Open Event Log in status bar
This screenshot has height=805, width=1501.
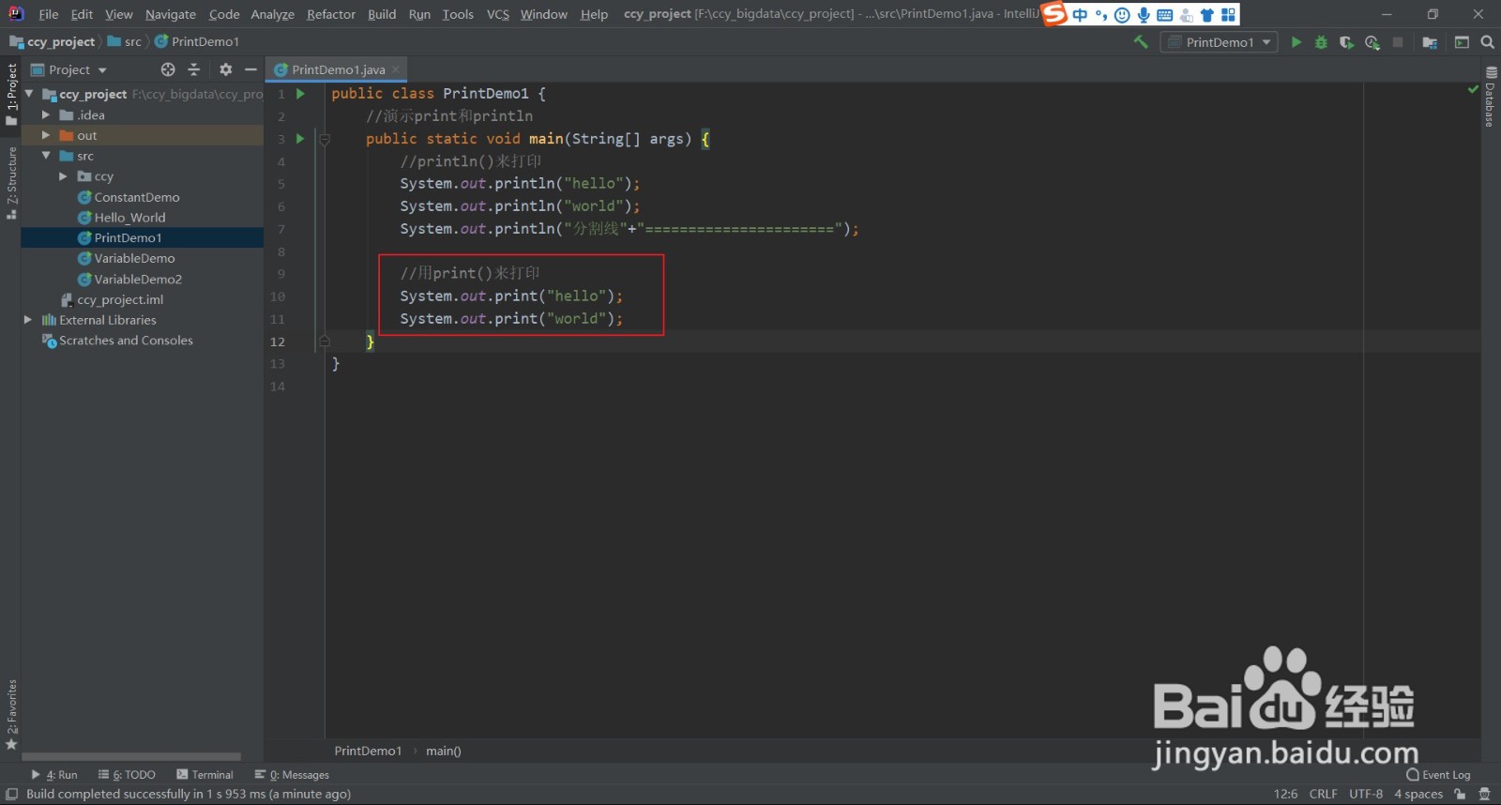coord(1438,775)
